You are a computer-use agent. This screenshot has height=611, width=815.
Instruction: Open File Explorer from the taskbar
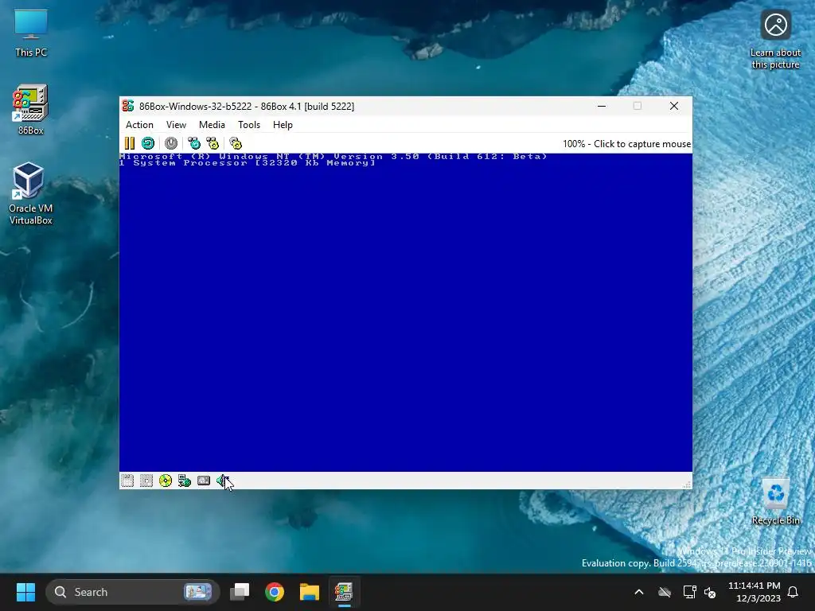[x=310, y=592]
